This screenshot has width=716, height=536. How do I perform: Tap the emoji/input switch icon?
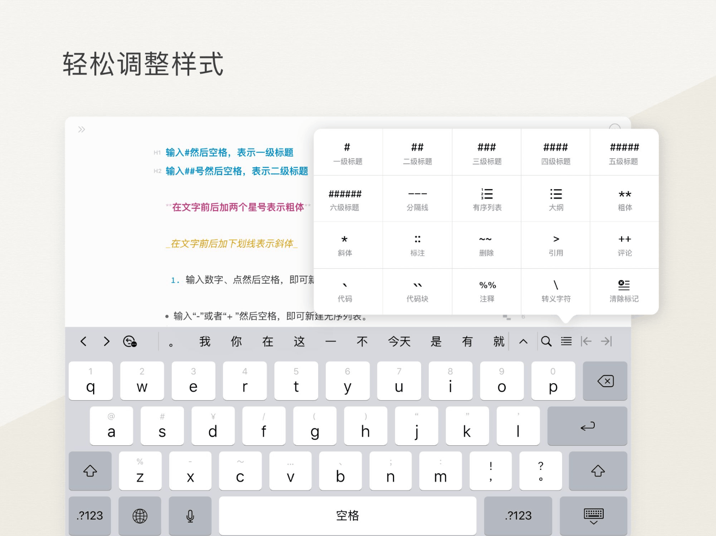(x=130, y=342)
